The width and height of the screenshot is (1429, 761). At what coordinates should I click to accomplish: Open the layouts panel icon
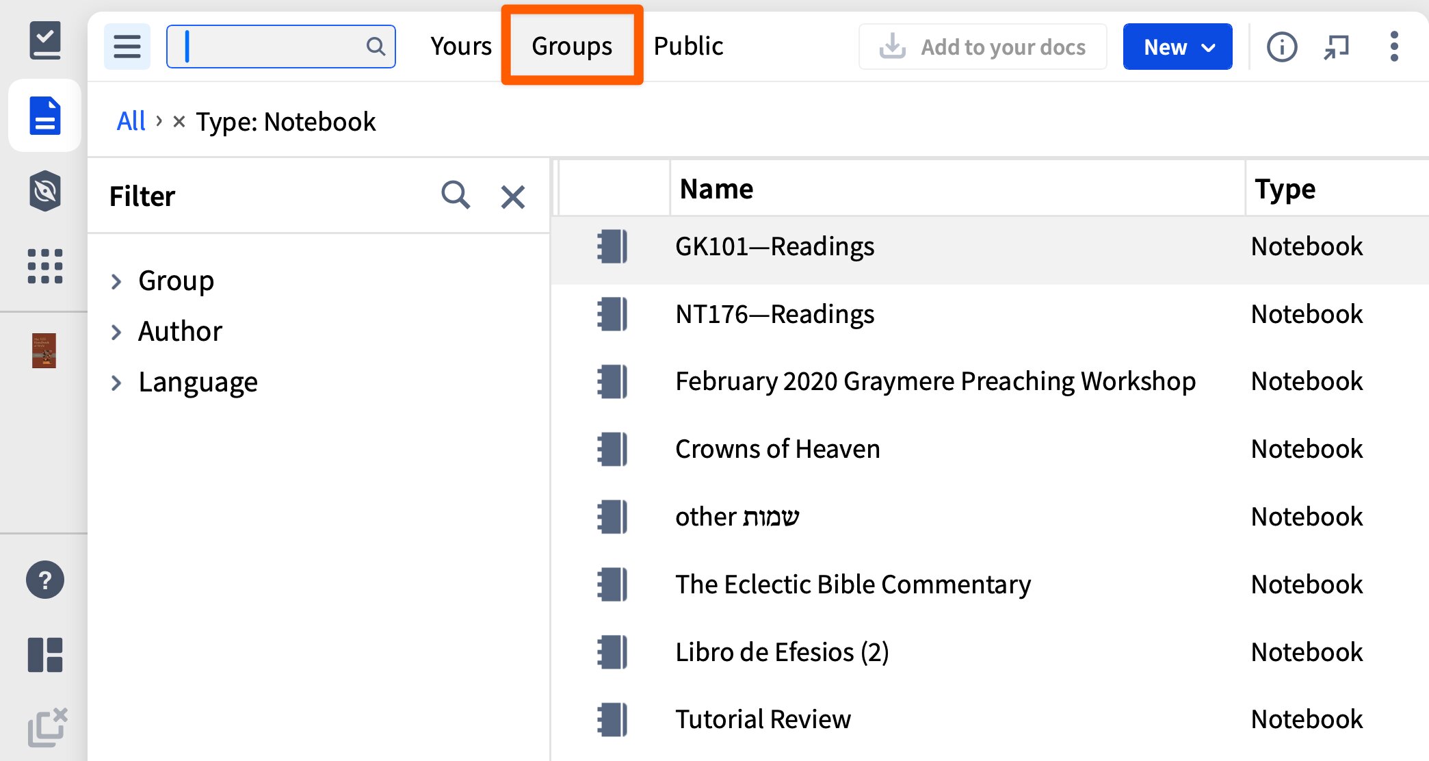tap(45, 655)
